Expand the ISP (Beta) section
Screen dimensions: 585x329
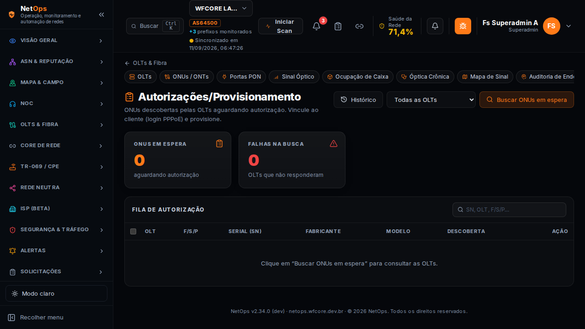(56, 209)
